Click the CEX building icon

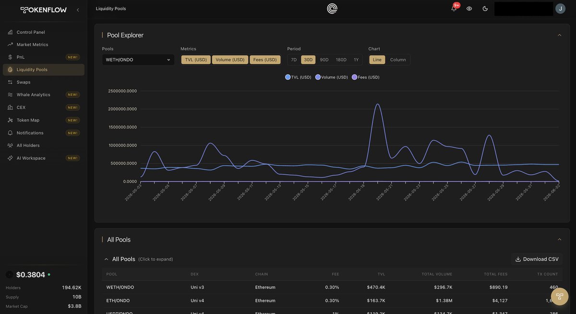[10, 108]
